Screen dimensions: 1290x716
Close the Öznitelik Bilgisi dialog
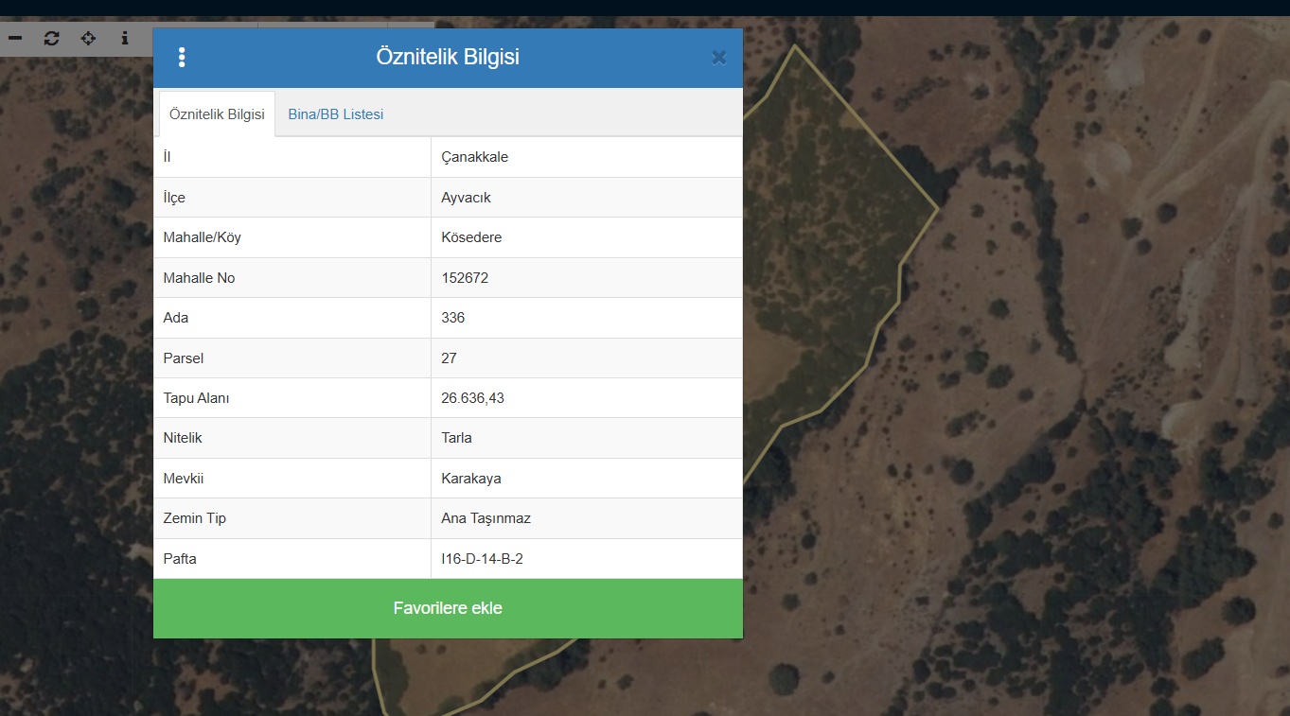click(x=718, y=58)
